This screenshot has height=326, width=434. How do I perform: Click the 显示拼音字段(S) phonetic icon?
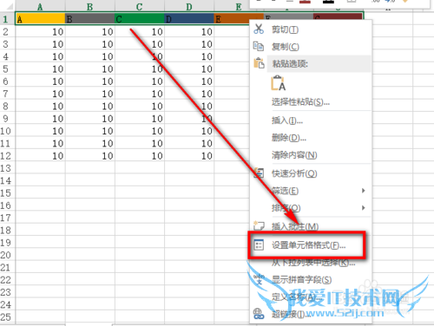click(x=259, y=279)
